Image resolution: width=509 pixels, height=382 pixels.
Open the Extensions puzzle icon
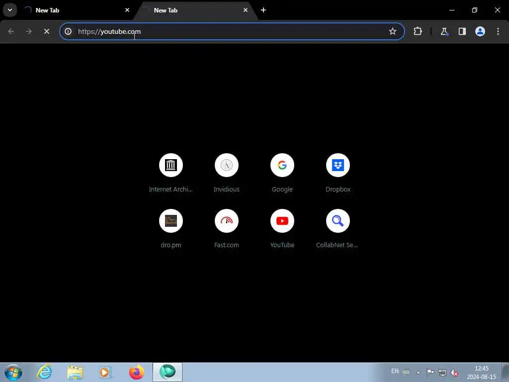point(418,31)
